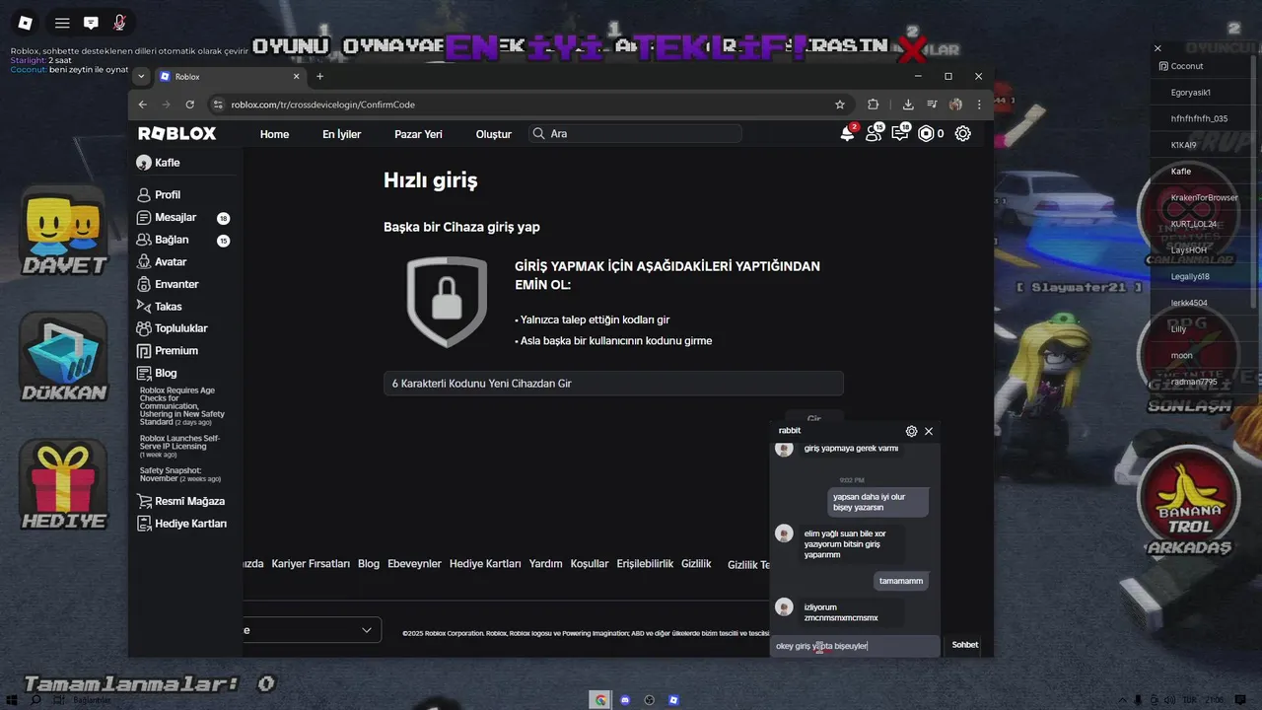Click the chat message input box
The width and height of the screenshot is (1262, 710).
pyautogui.click(x=855, y=646)
